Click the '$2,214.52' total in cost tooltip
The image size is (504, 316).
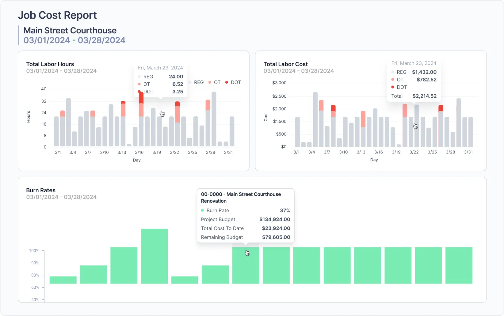pyautogui.click(x=424, y=96)
